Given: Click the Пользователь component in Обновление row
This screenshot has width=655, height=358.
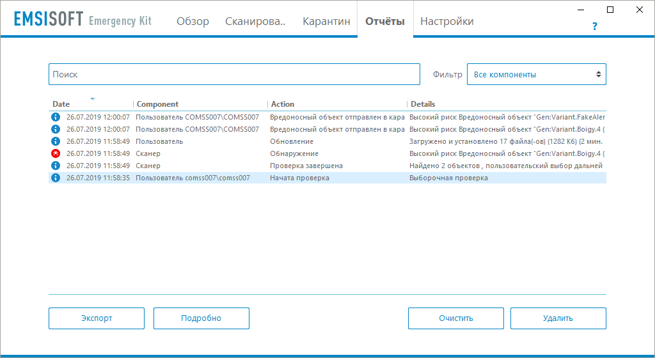Looking at the screenshot, I should tap(159, 141).
